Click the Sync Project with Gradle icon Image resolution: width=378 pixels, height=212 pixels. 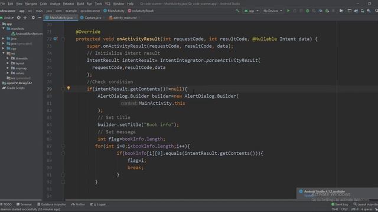coord(356,11)
